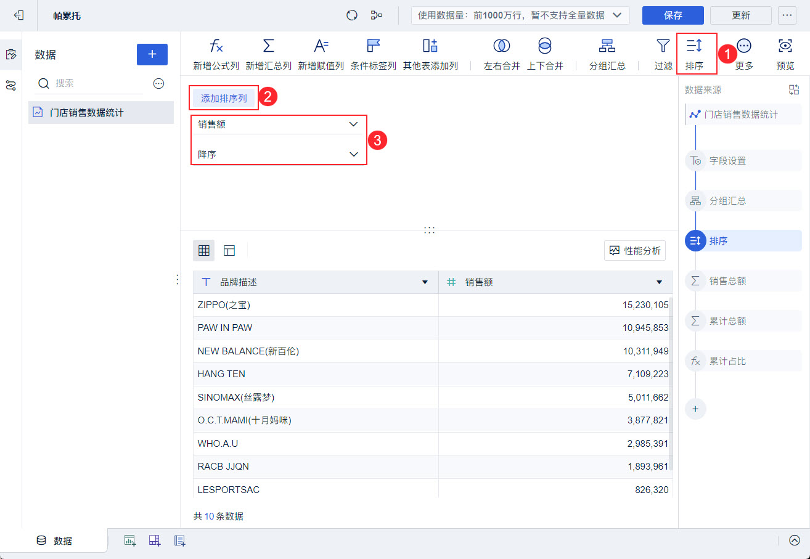Click the 排序 sort tool in toolbar

695,54
